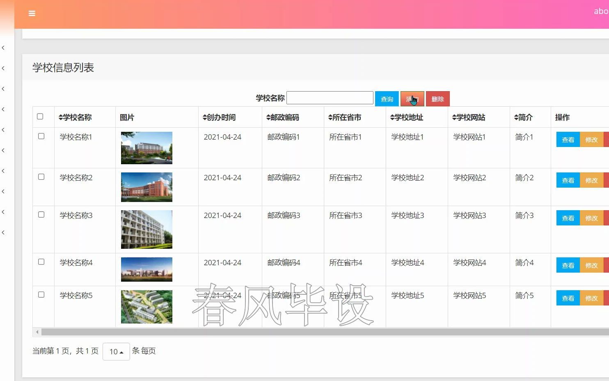This screenshot has height=381, width=609.
Task: Select the 学校信息列表 section heading
Action: tap(63, 67)
